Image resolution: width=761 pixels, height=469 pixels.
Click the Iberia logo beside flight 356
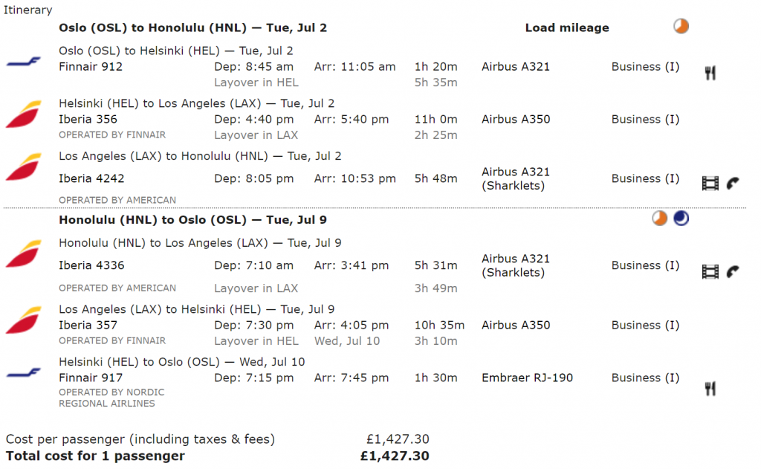23,114
